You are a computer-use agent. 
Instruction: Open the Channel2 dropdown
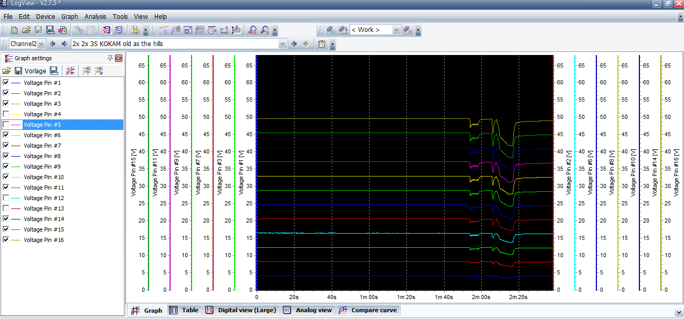point(42,44)
